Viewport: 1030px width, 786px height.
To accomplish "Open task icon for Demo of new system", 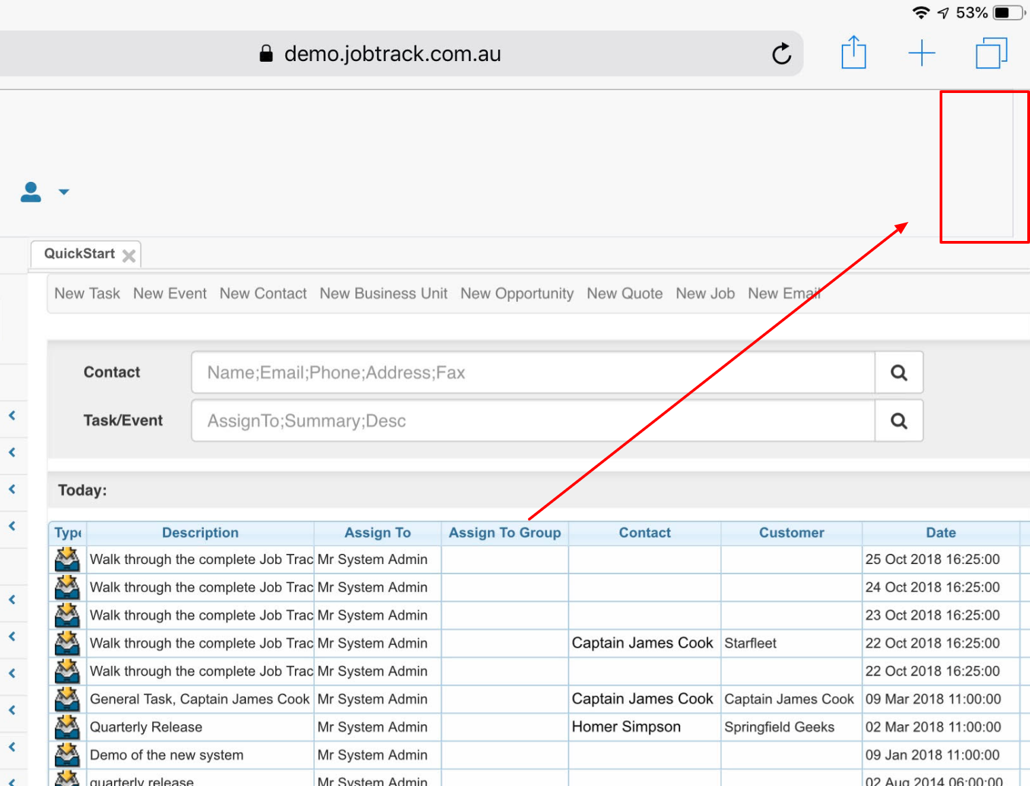I will tap(67, 755).
